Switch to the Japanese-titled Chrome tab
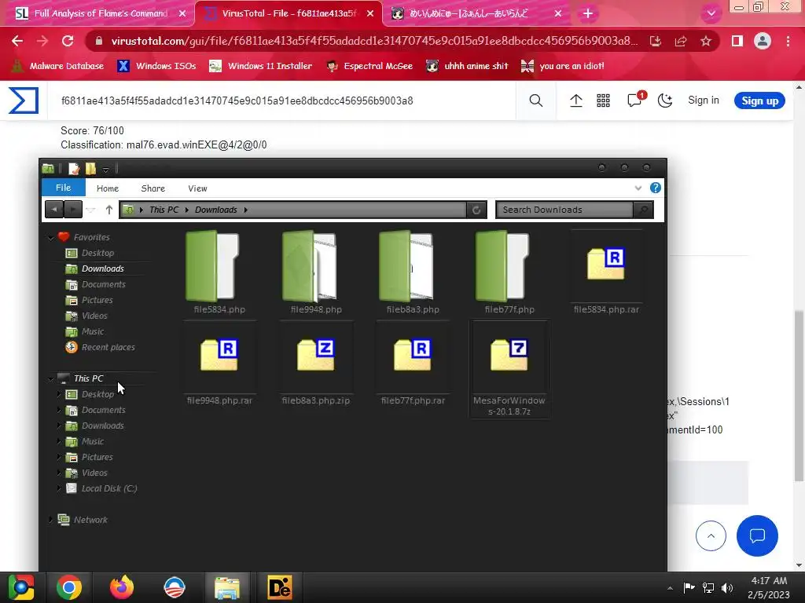Screen dimensions: 805x603 point(470,13)
